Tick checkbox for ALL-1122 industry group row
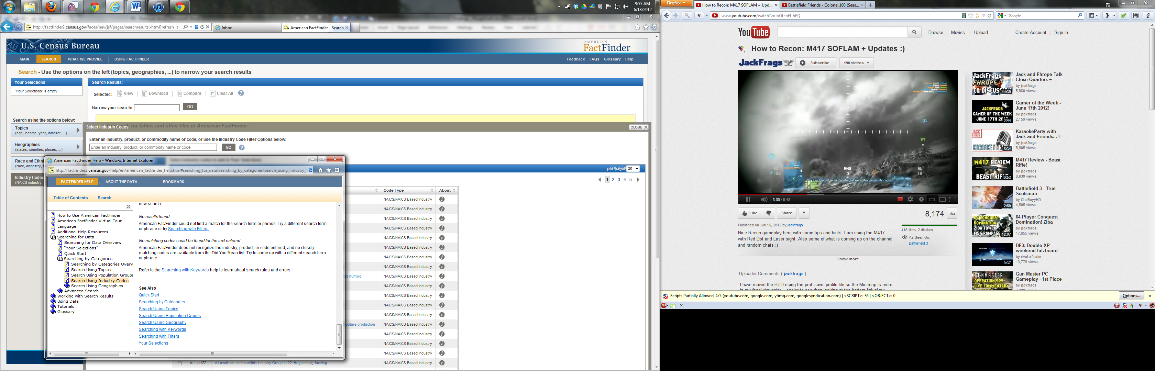The width and height of the screenshot is (1155, 371). click(x=179, y=363)
